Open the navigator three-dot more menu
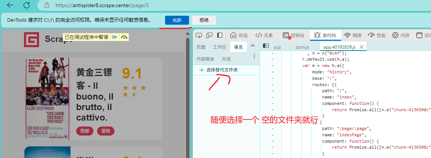 pos(254,56)
